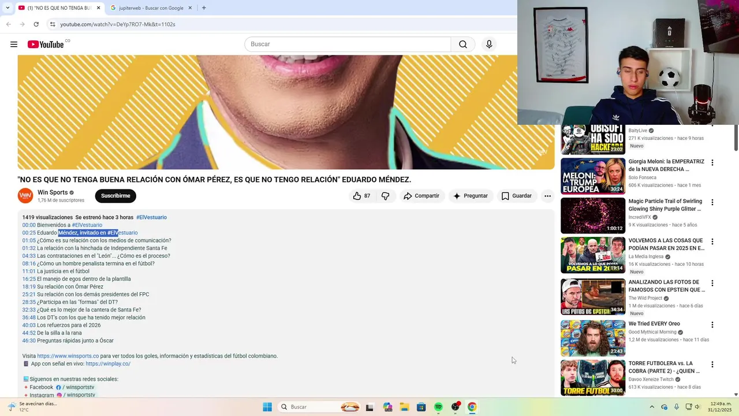Screen dimensions: 739x416
Task: Open Microsoft Store from the taskbar
Action: coord(421,407)
